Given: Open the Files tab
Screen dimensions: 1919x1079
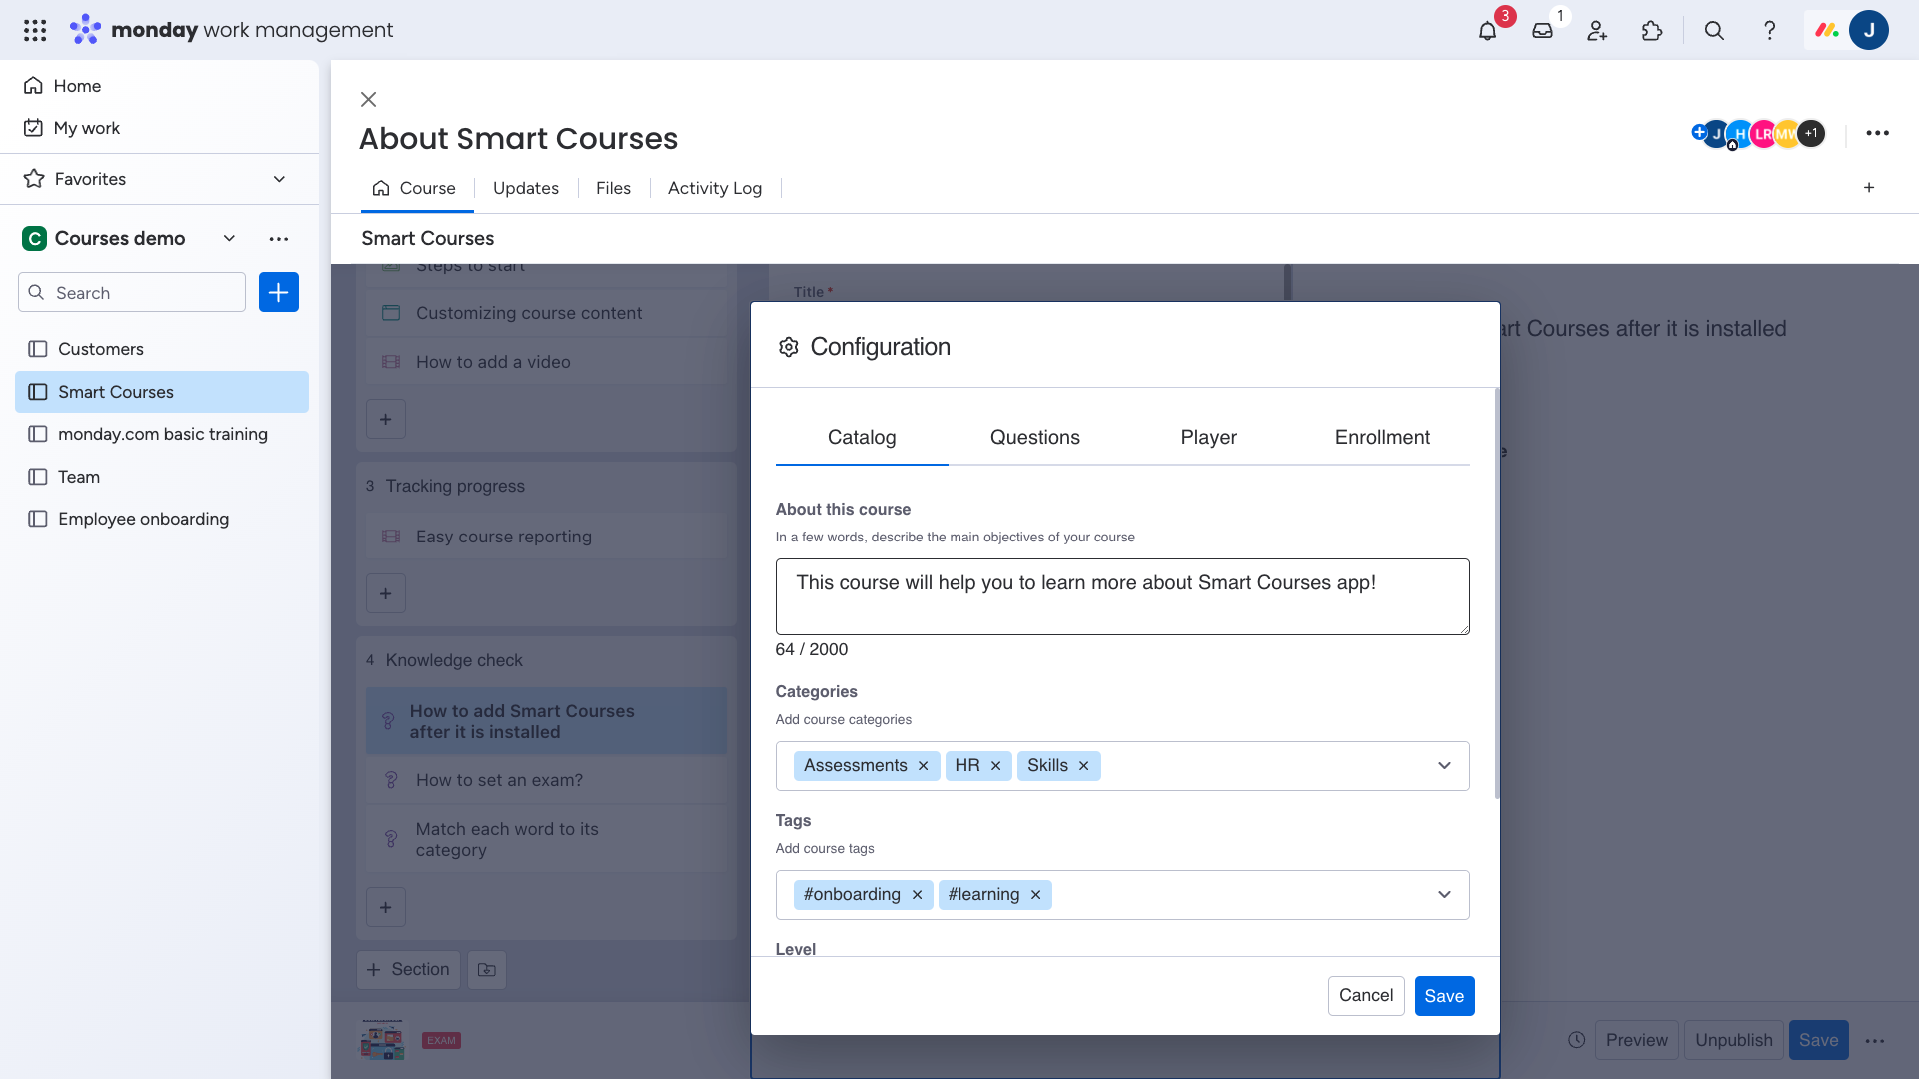Looking at the screenshot, I should (613, 188).
